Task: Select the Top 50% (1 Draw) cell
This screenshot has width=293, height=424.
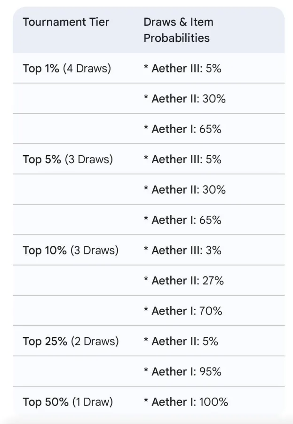Action: [68, 402]
